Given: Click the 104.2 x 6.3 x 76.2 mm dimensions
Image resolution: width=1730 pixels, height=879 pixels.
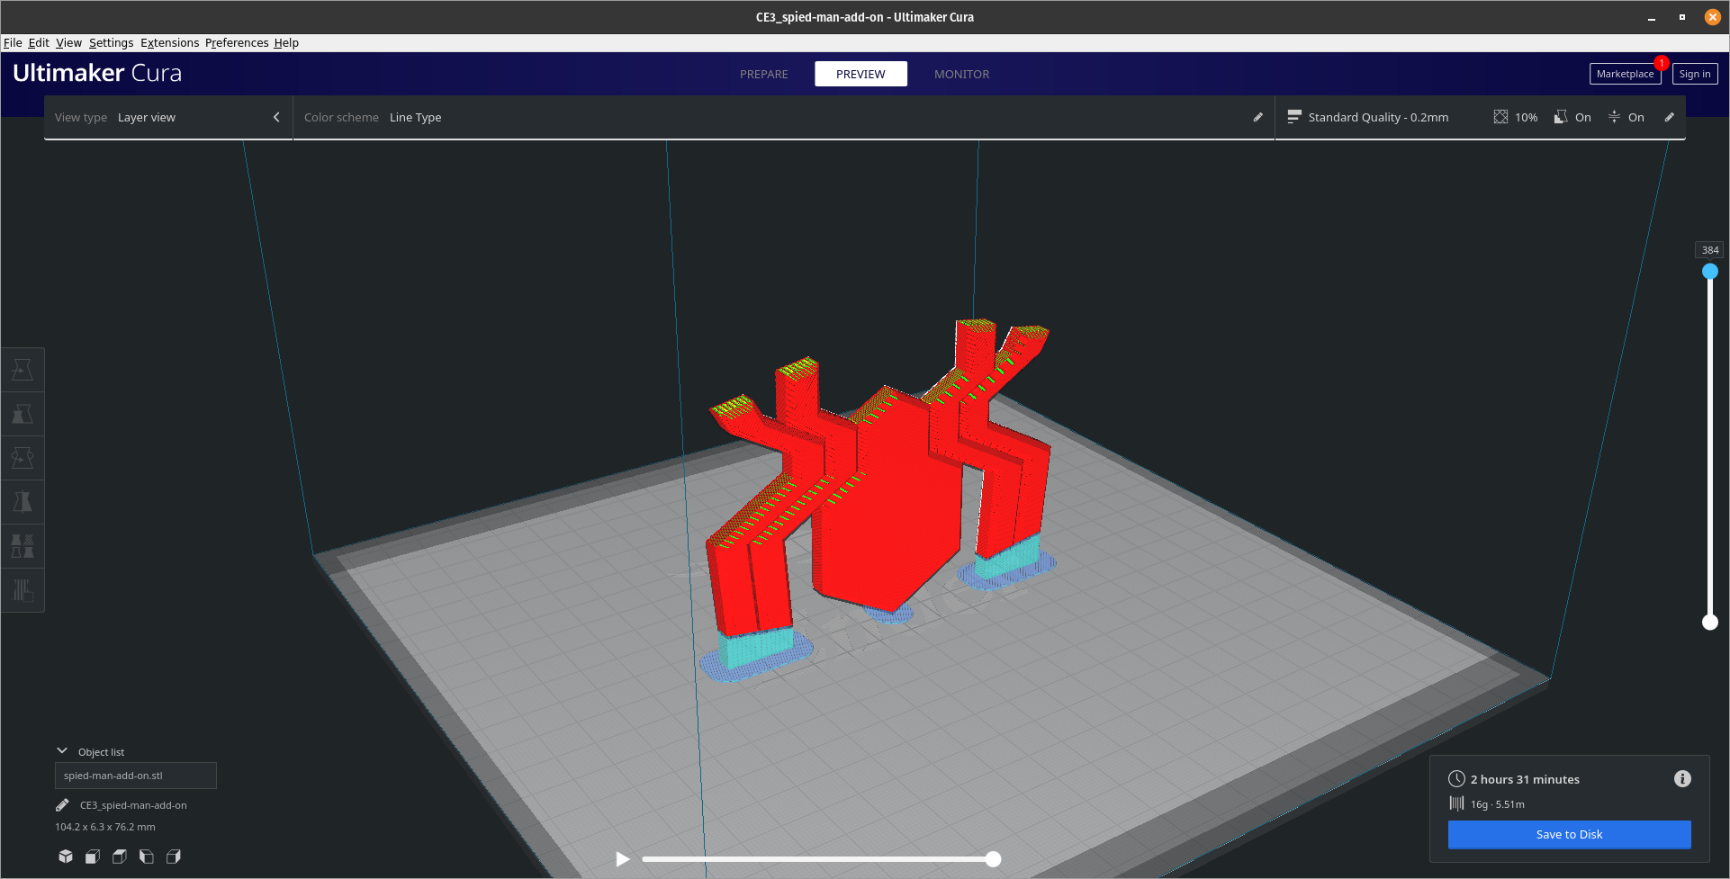Looking at the screenshot, I should click(105, 827).
